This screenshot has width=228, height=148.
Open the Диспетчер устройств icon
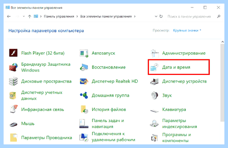click(154, 81)
